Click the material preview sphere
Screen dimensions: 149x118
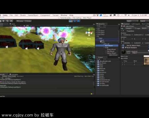123,52
